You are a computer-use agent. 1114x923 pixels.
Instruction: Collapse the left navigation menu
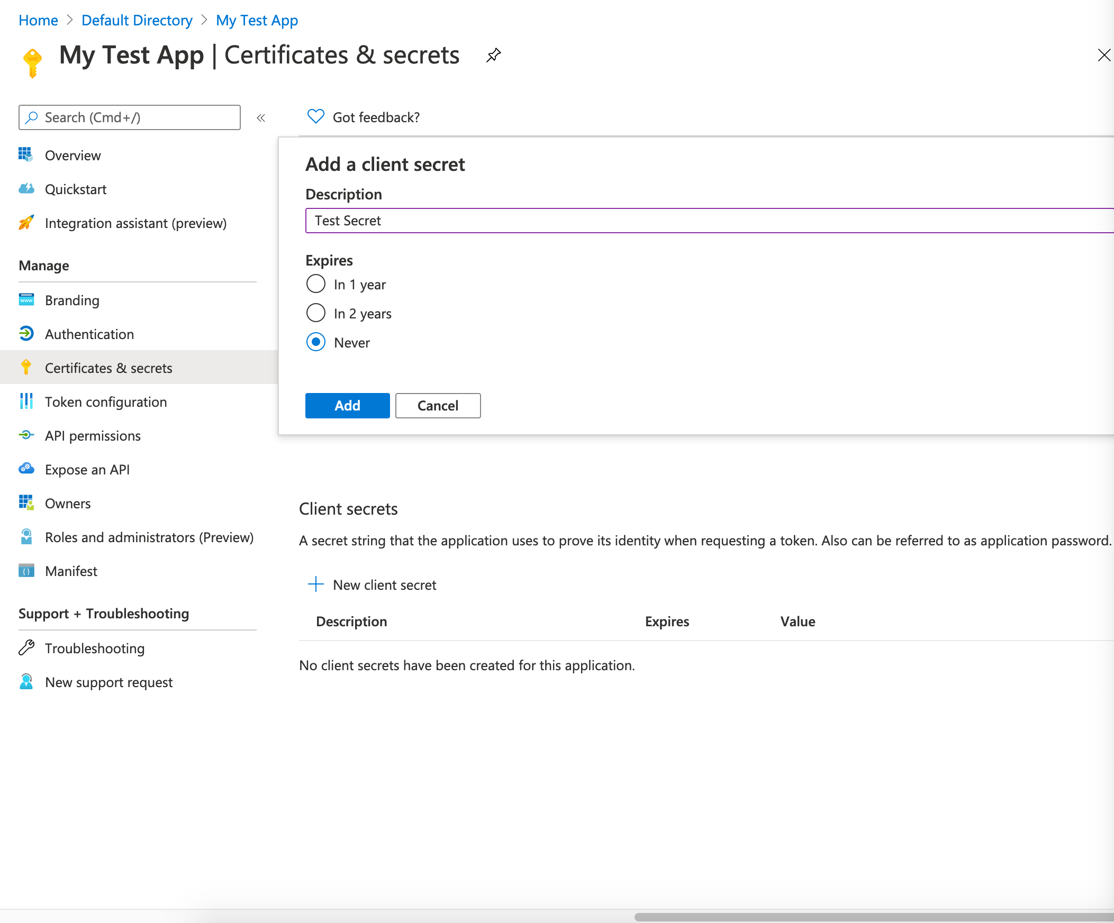click(260, 118)
